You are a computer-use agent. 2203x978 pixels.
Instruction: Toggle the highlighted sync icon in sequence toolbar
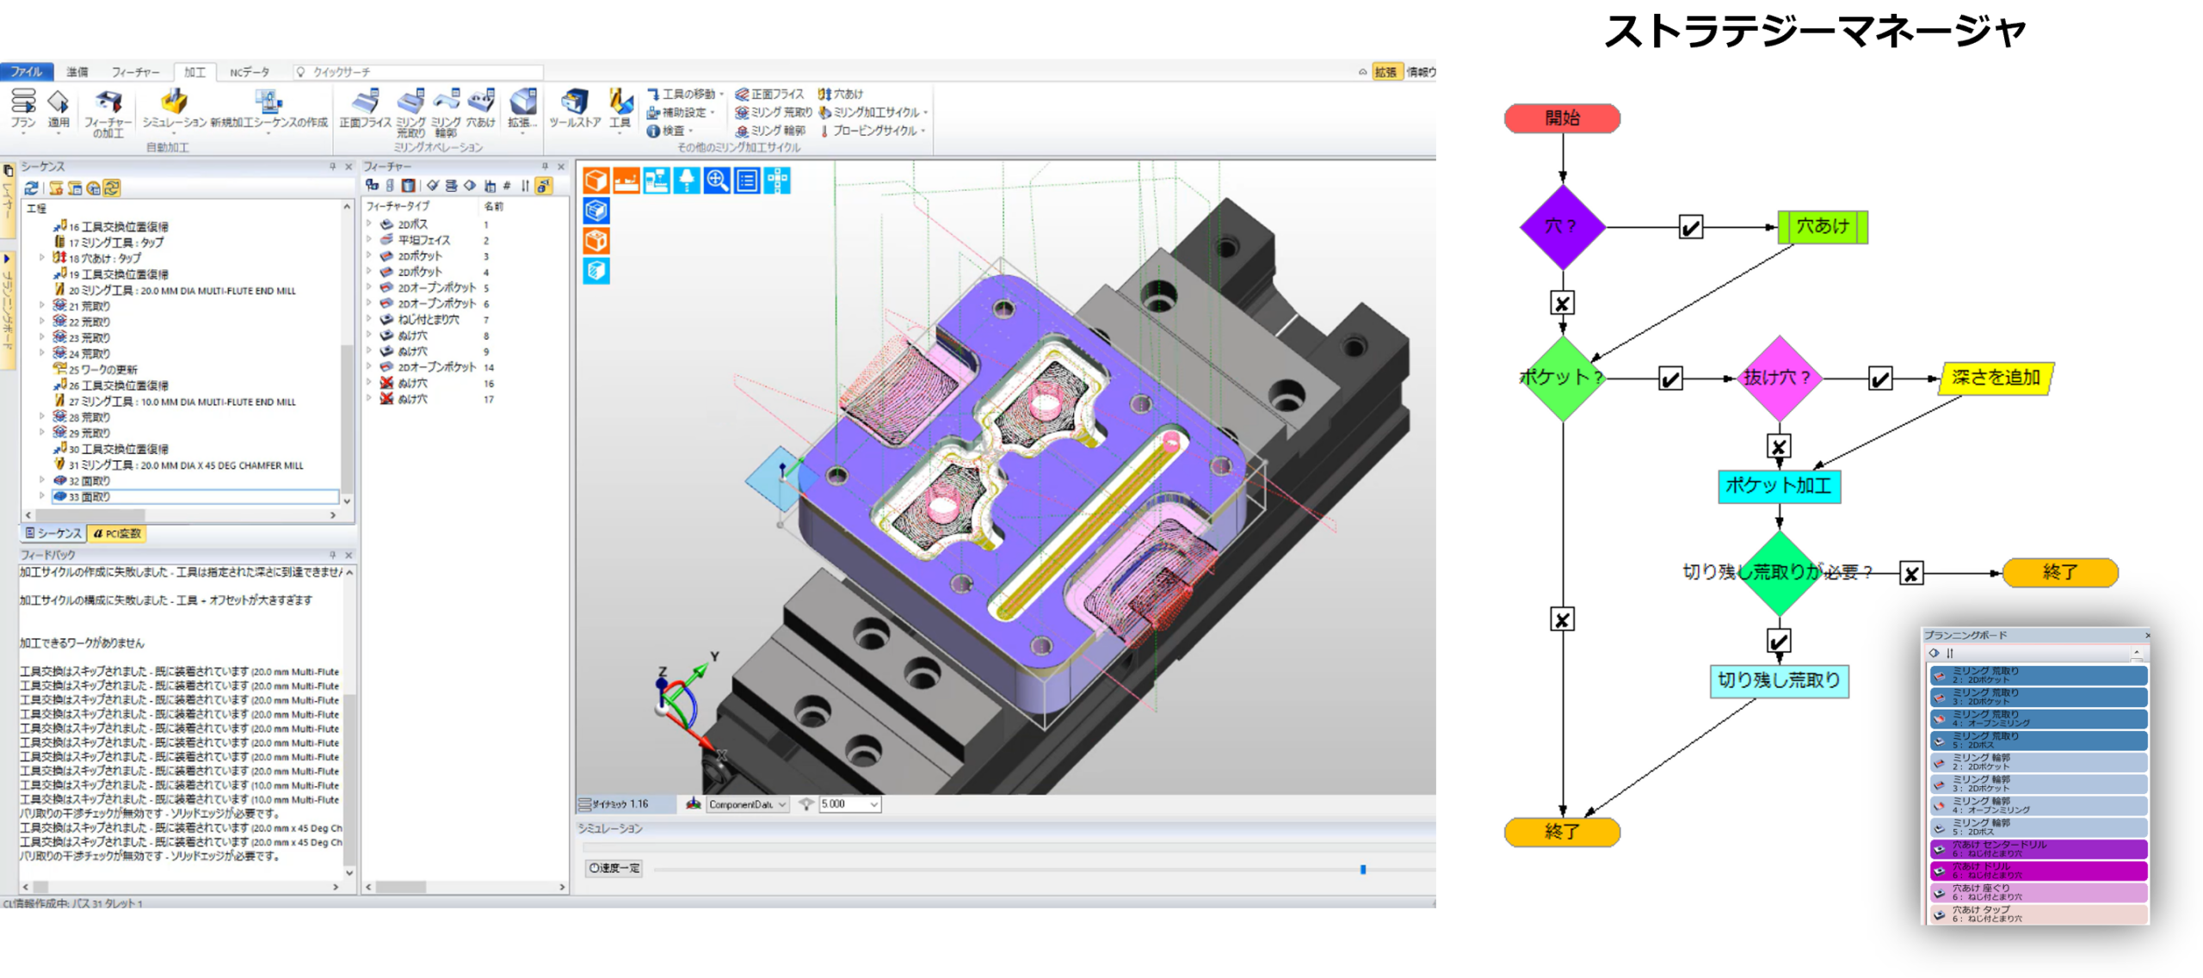112,188
